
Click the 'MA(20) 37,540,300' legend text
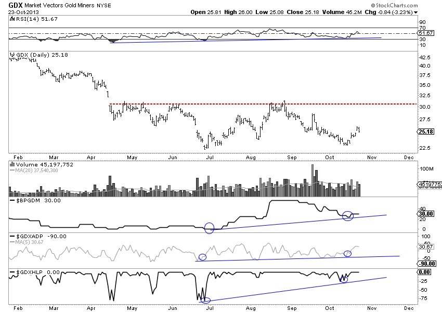point(37,170)
